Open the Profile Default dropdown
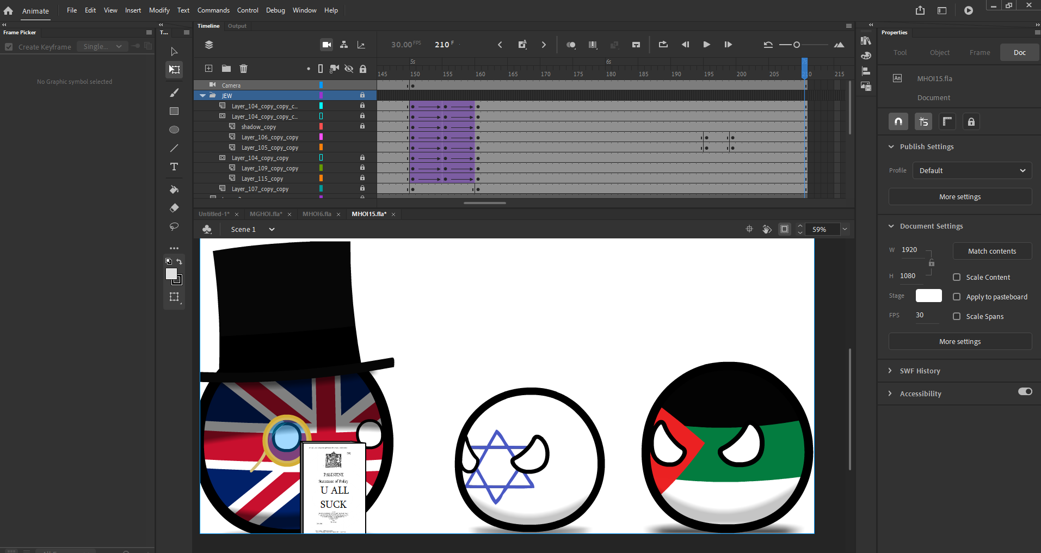The width and height of the screenshot is (1041, 553). (x=972, y=170)
